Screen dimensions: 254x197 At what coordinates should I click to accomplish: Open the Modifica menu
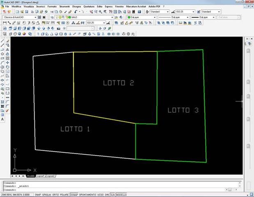pyautogui.click(x=16, y=7)
